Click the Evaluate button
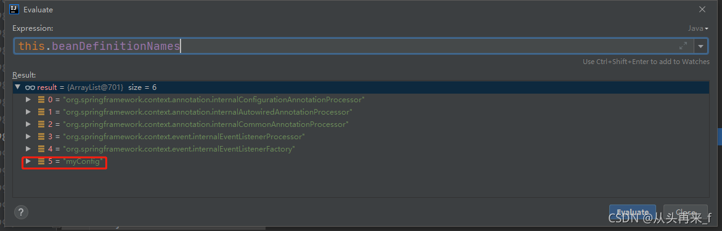722x231 pixels. (632, 212)
